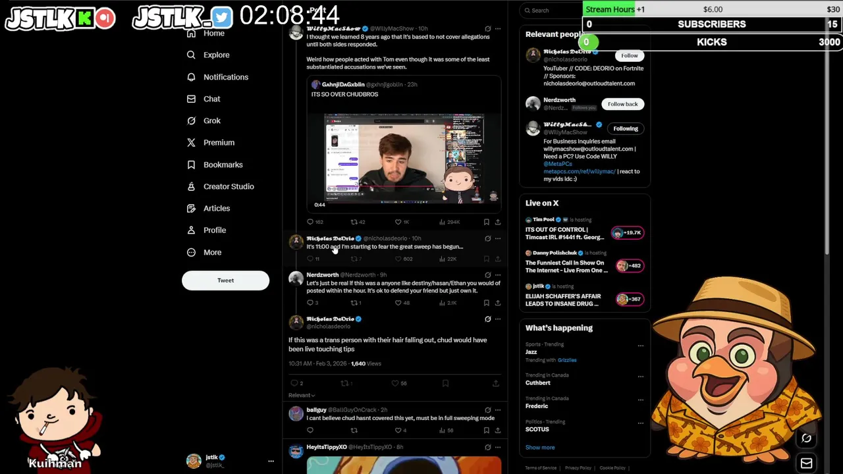Screen dimensions: 843x474
Task: Share ballguy's reply via the share icon
Action: (x=497, y=431)
